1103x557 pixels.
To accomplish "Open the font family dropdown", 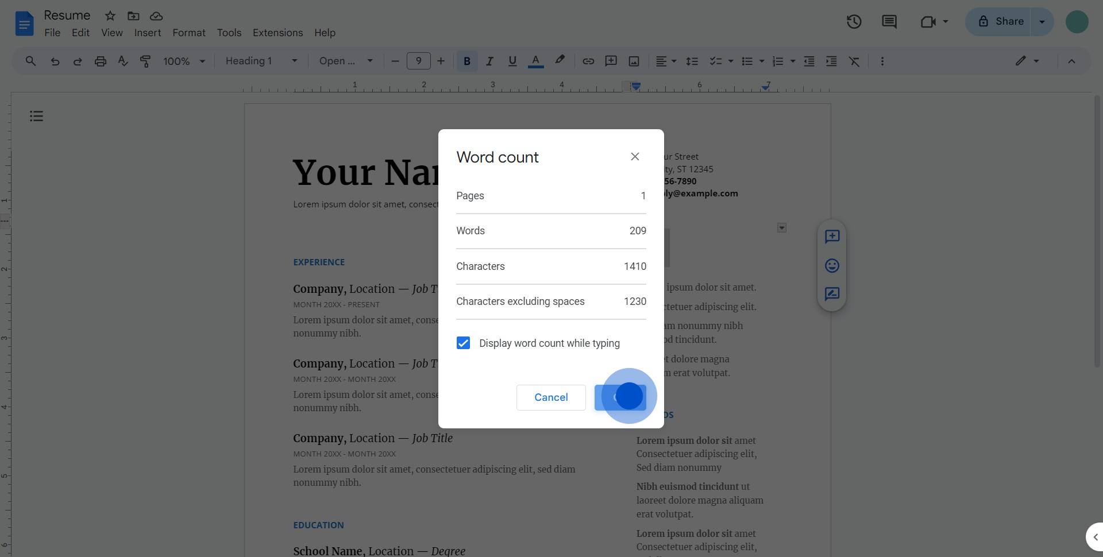I will pos(346,61).
